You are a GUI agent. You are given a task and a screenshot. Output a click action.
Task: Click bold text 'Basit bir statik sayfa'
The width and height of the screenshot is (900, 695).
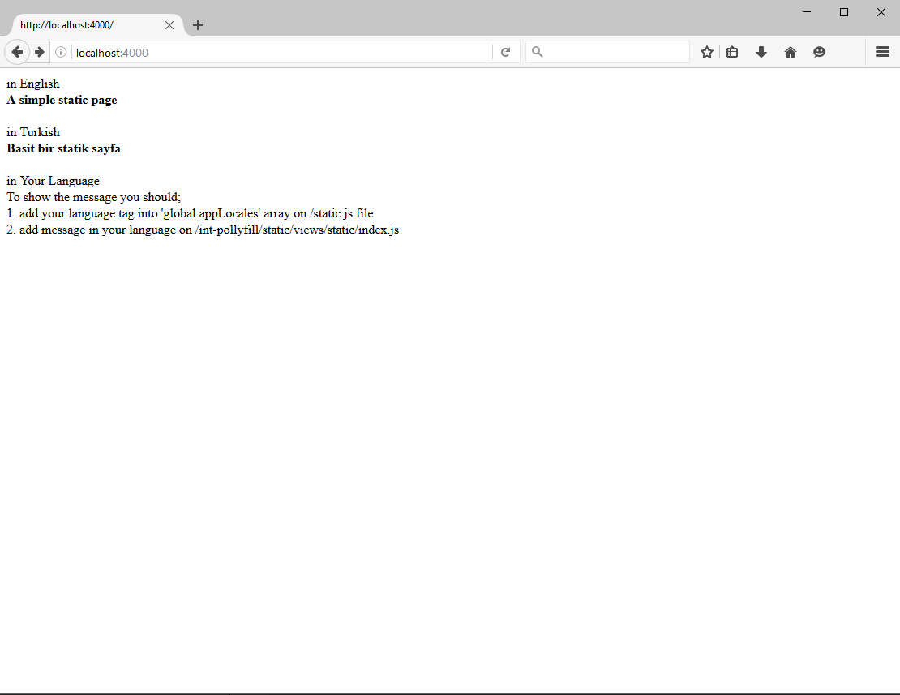coord(64,148)
